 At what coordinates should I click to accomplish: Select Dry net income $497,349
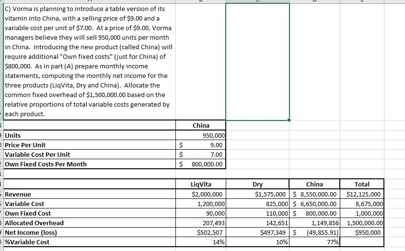point(257,232)
